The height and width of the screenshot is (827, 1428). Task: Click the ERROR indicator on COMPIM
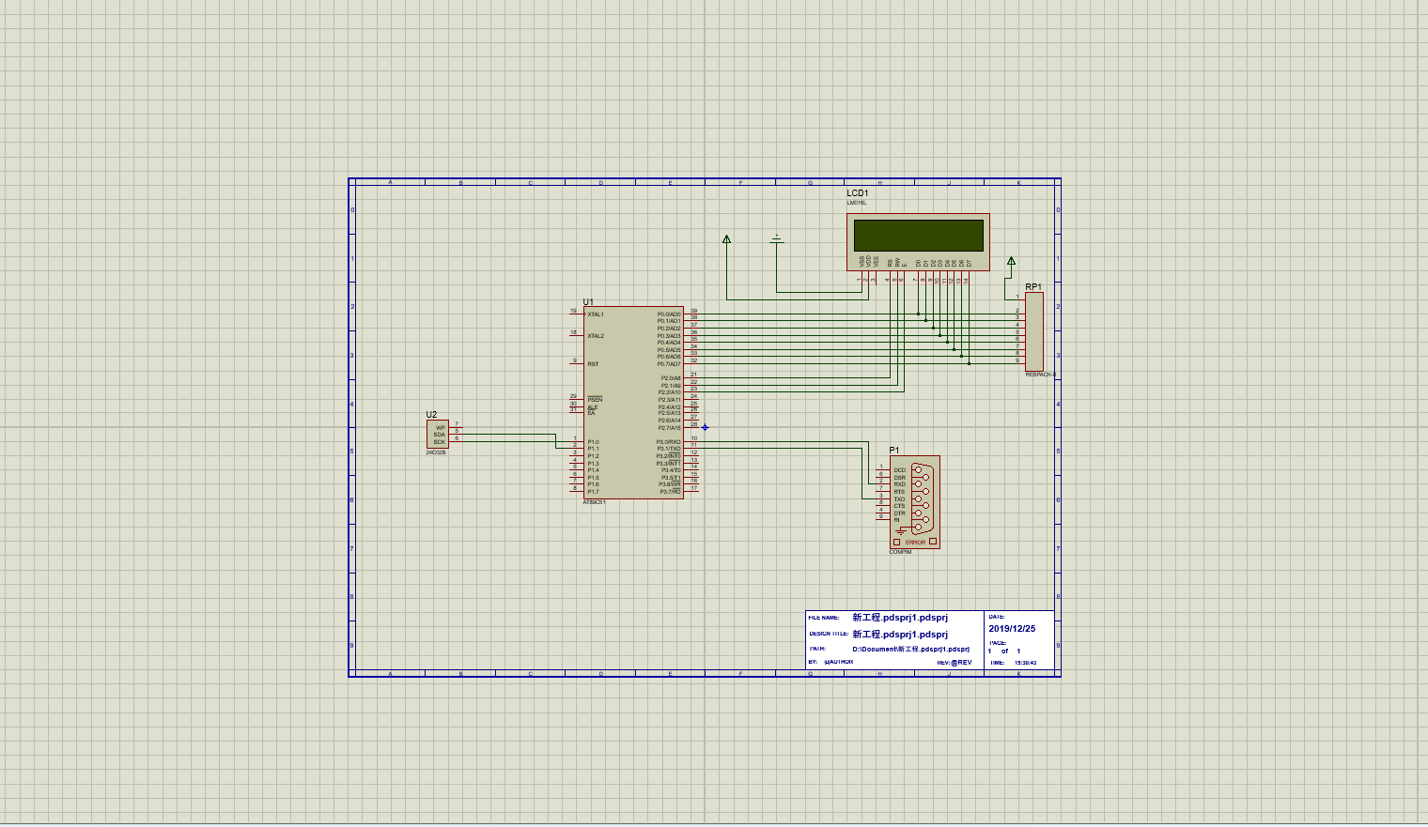pyautogui.click(x=915, y=542)
